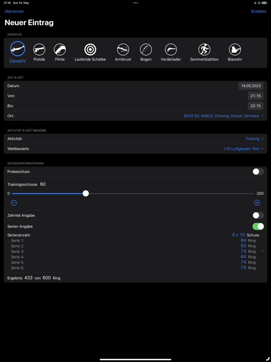The height and width of the screenshot is (362, 271).
Task: Open the Ort location chevron
Action: pyautogui.click(x=262, y=116)
